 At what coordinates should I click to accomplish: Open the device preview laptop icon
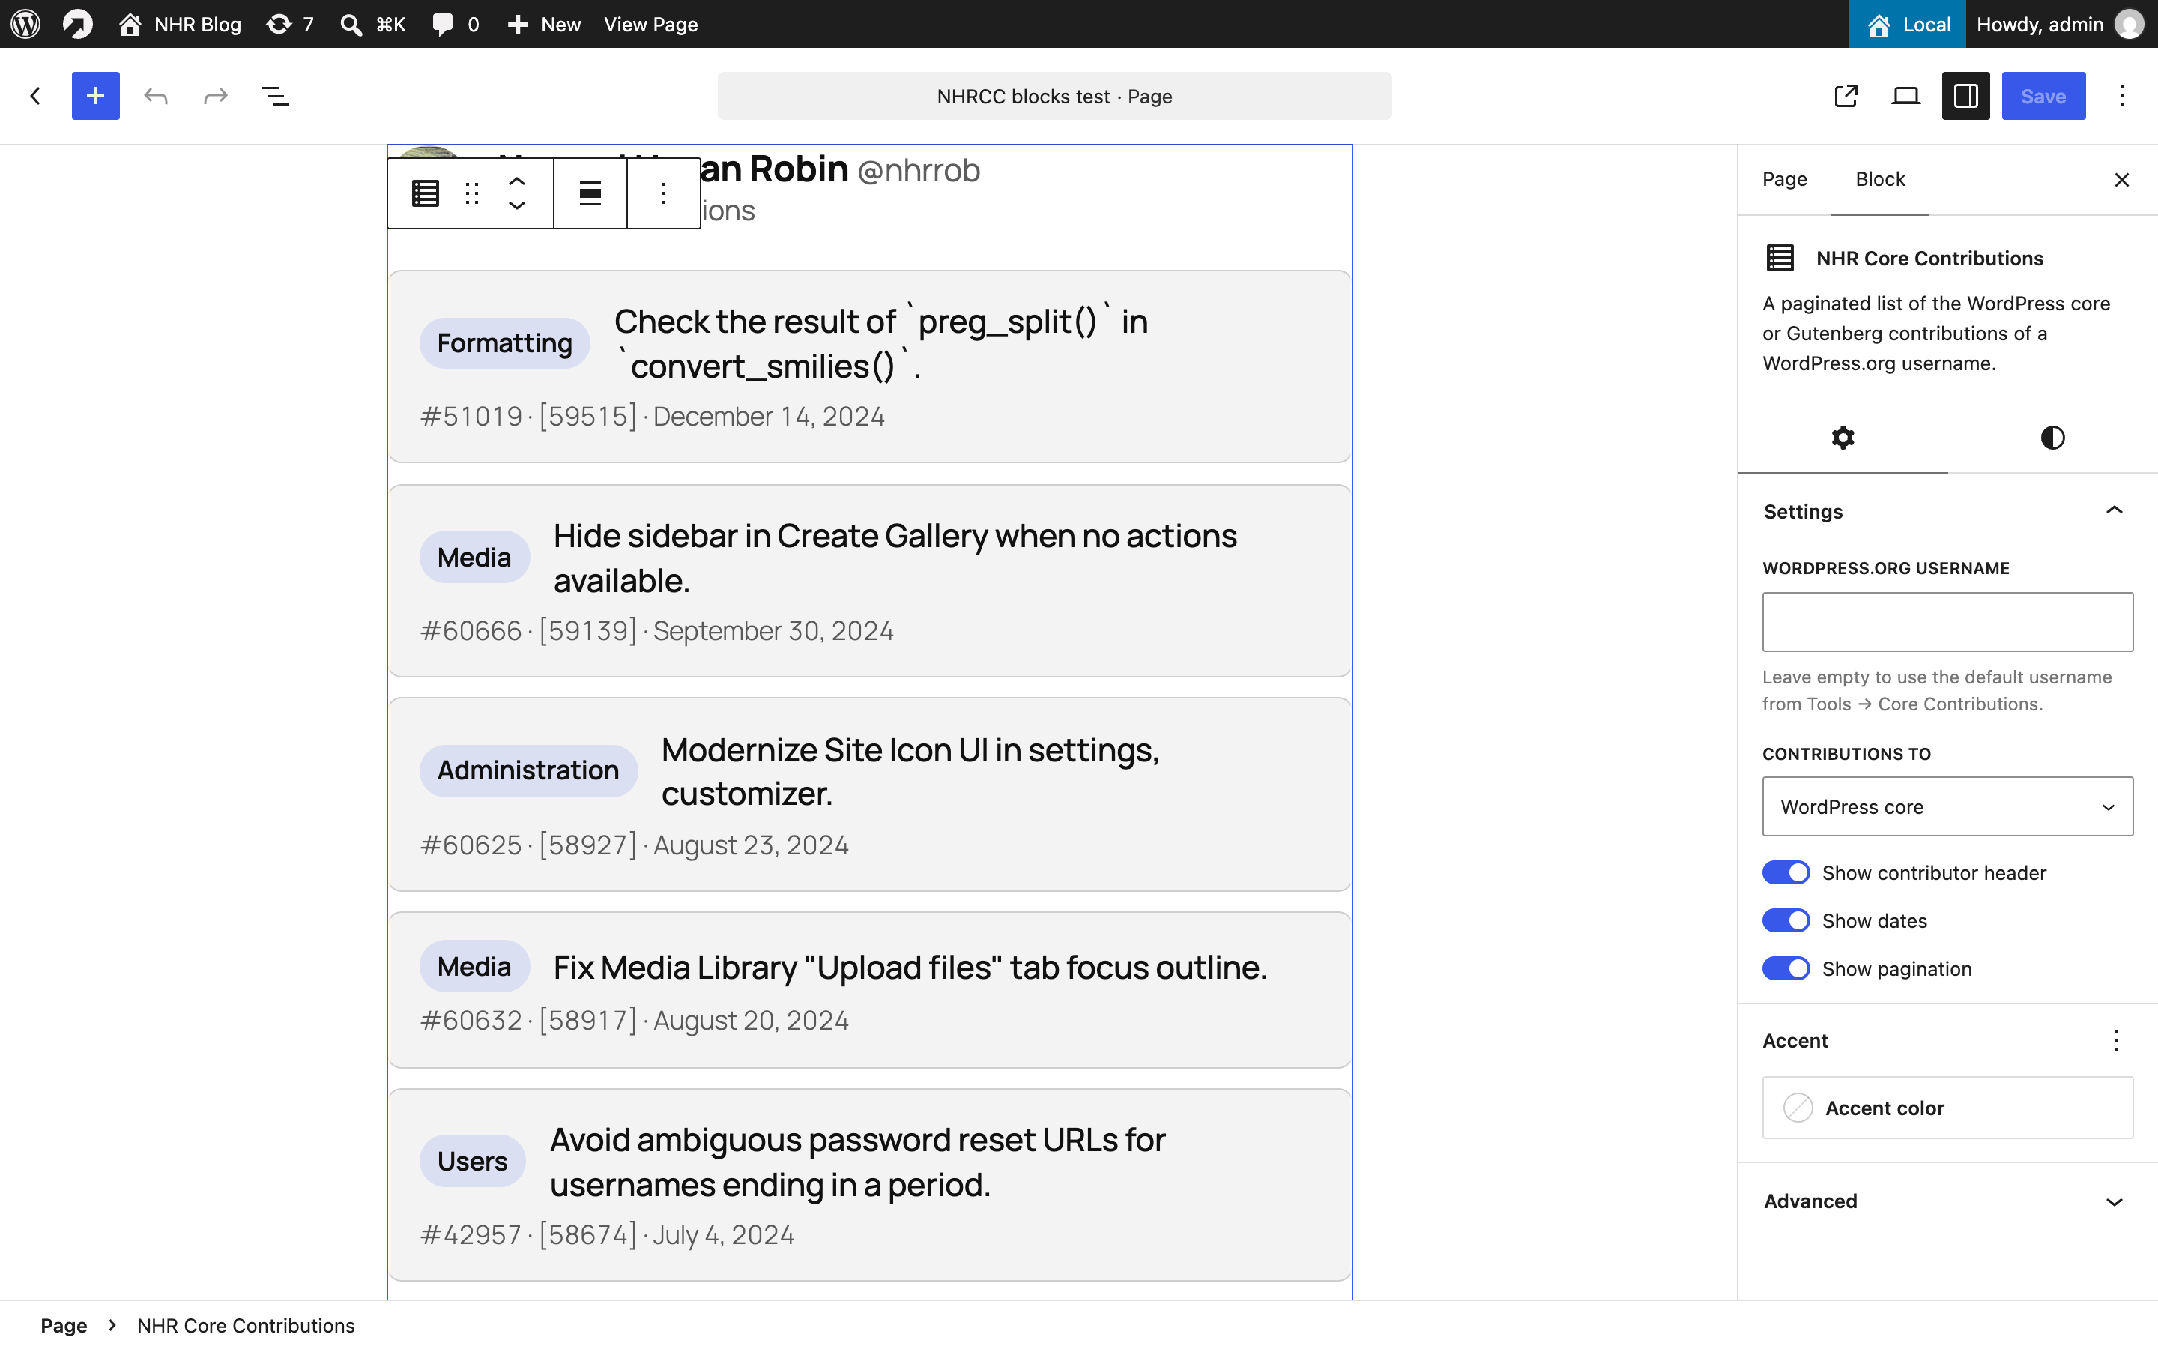click(1905, 95)
